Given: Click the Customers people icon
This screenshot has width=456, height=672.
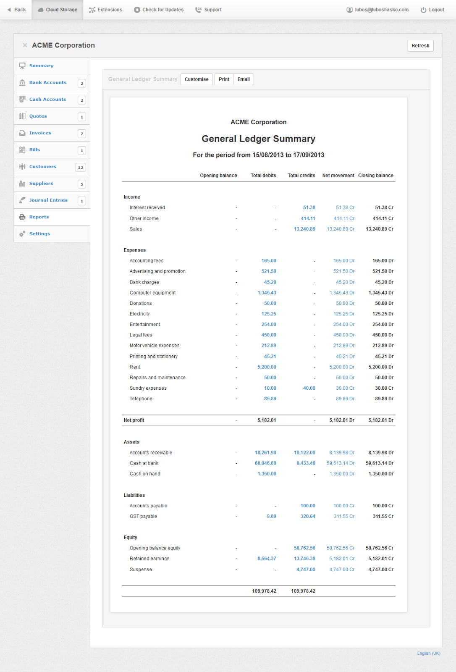Looking at the screenshot, I should click(x=22, y=167).
